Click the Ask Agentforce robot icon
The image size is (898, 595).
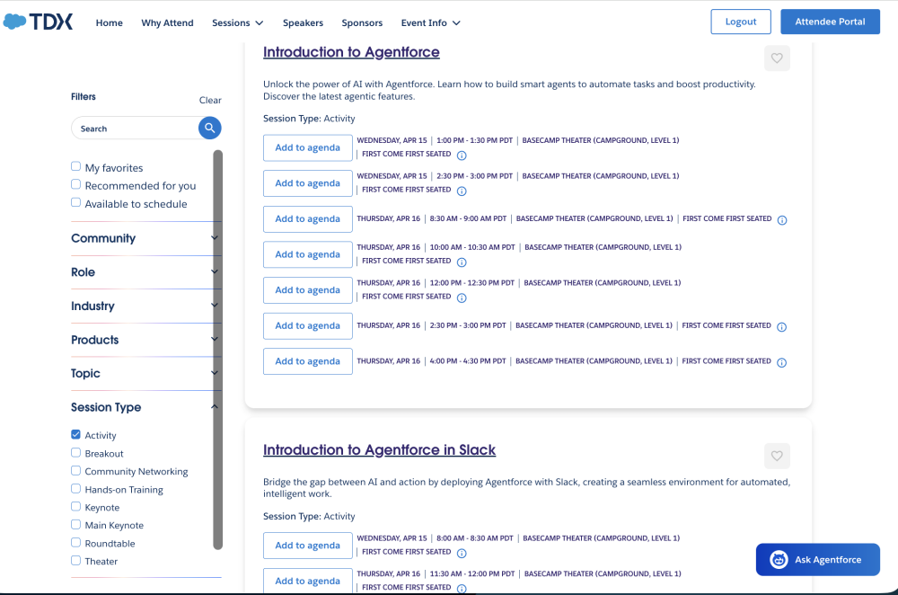click(x=778, y=559)
